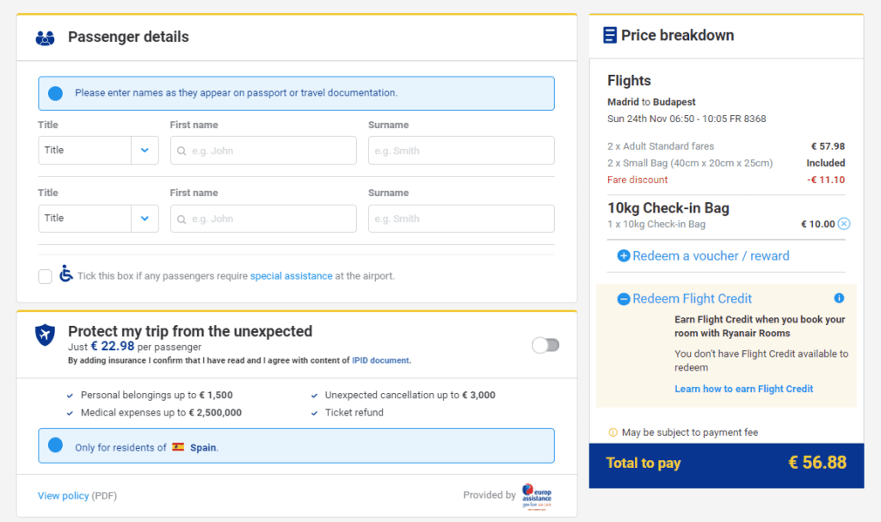Click the trip protection shield icon

click(45, 335)
